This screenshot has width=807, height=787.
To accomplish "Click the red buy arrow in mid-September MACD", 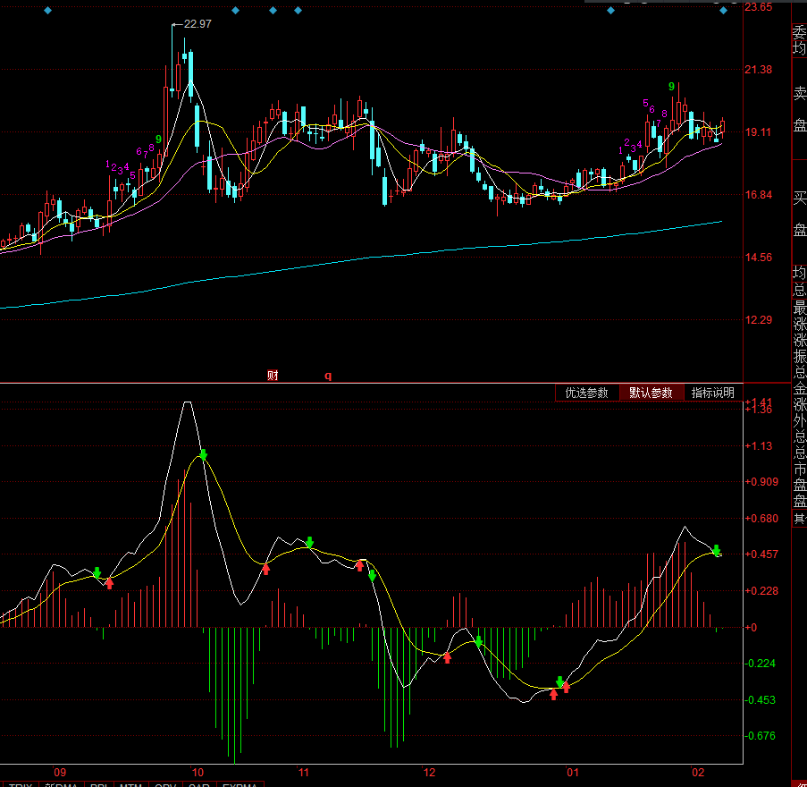I will pos(110,584).
